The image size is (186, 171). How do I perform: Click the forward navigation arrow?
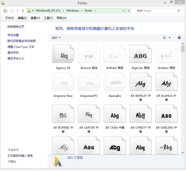click(12, 11)
